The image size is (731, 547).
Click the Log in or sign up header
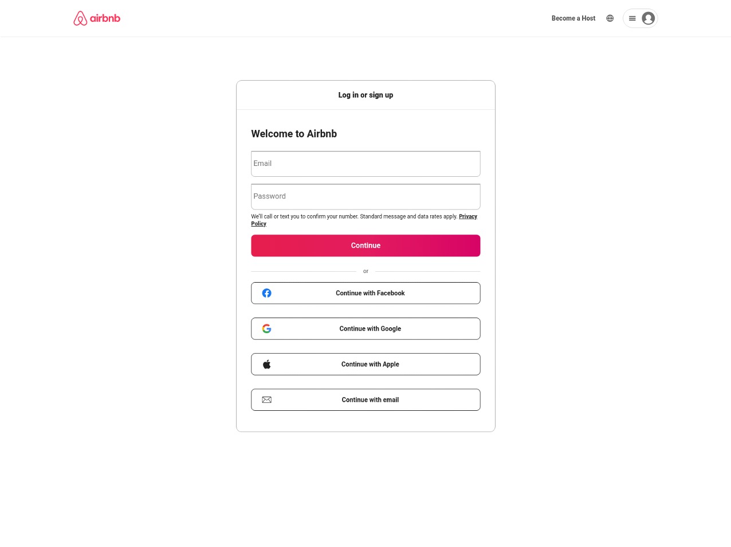point(365,95)
